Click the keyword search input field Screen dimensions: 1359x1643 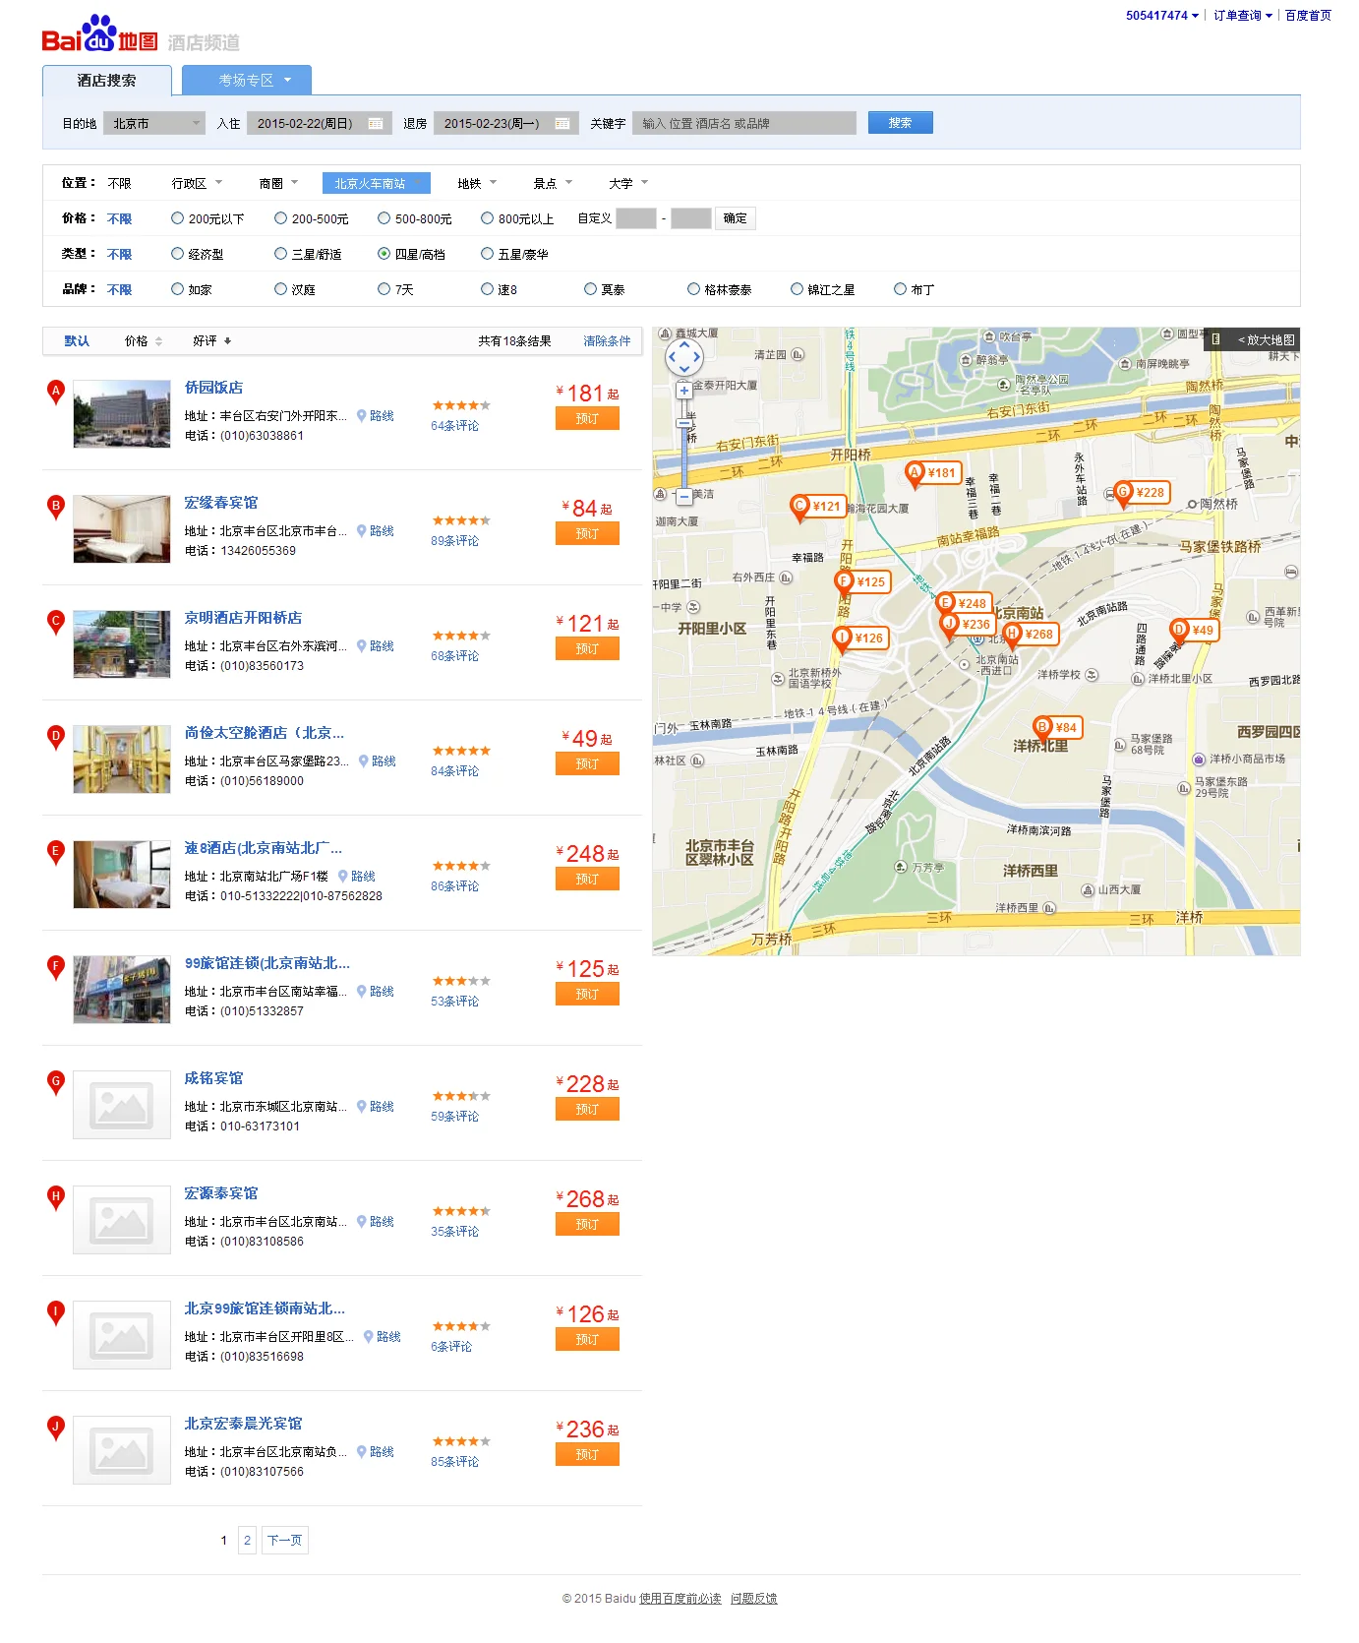click(x=744, y=124)
